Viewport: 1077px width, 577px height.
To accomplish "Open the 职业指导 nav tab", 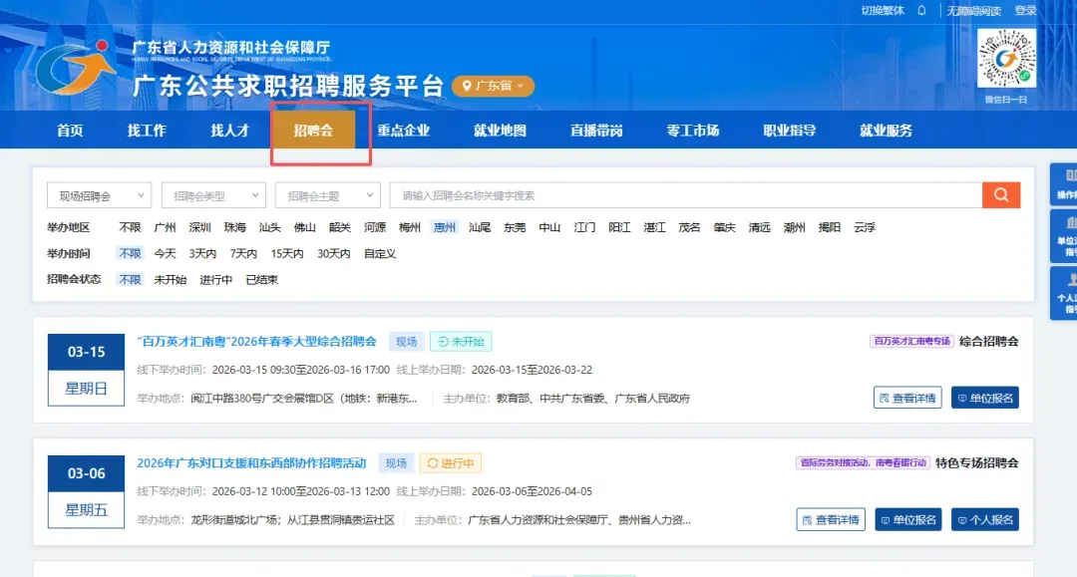I will pos(789,131).
